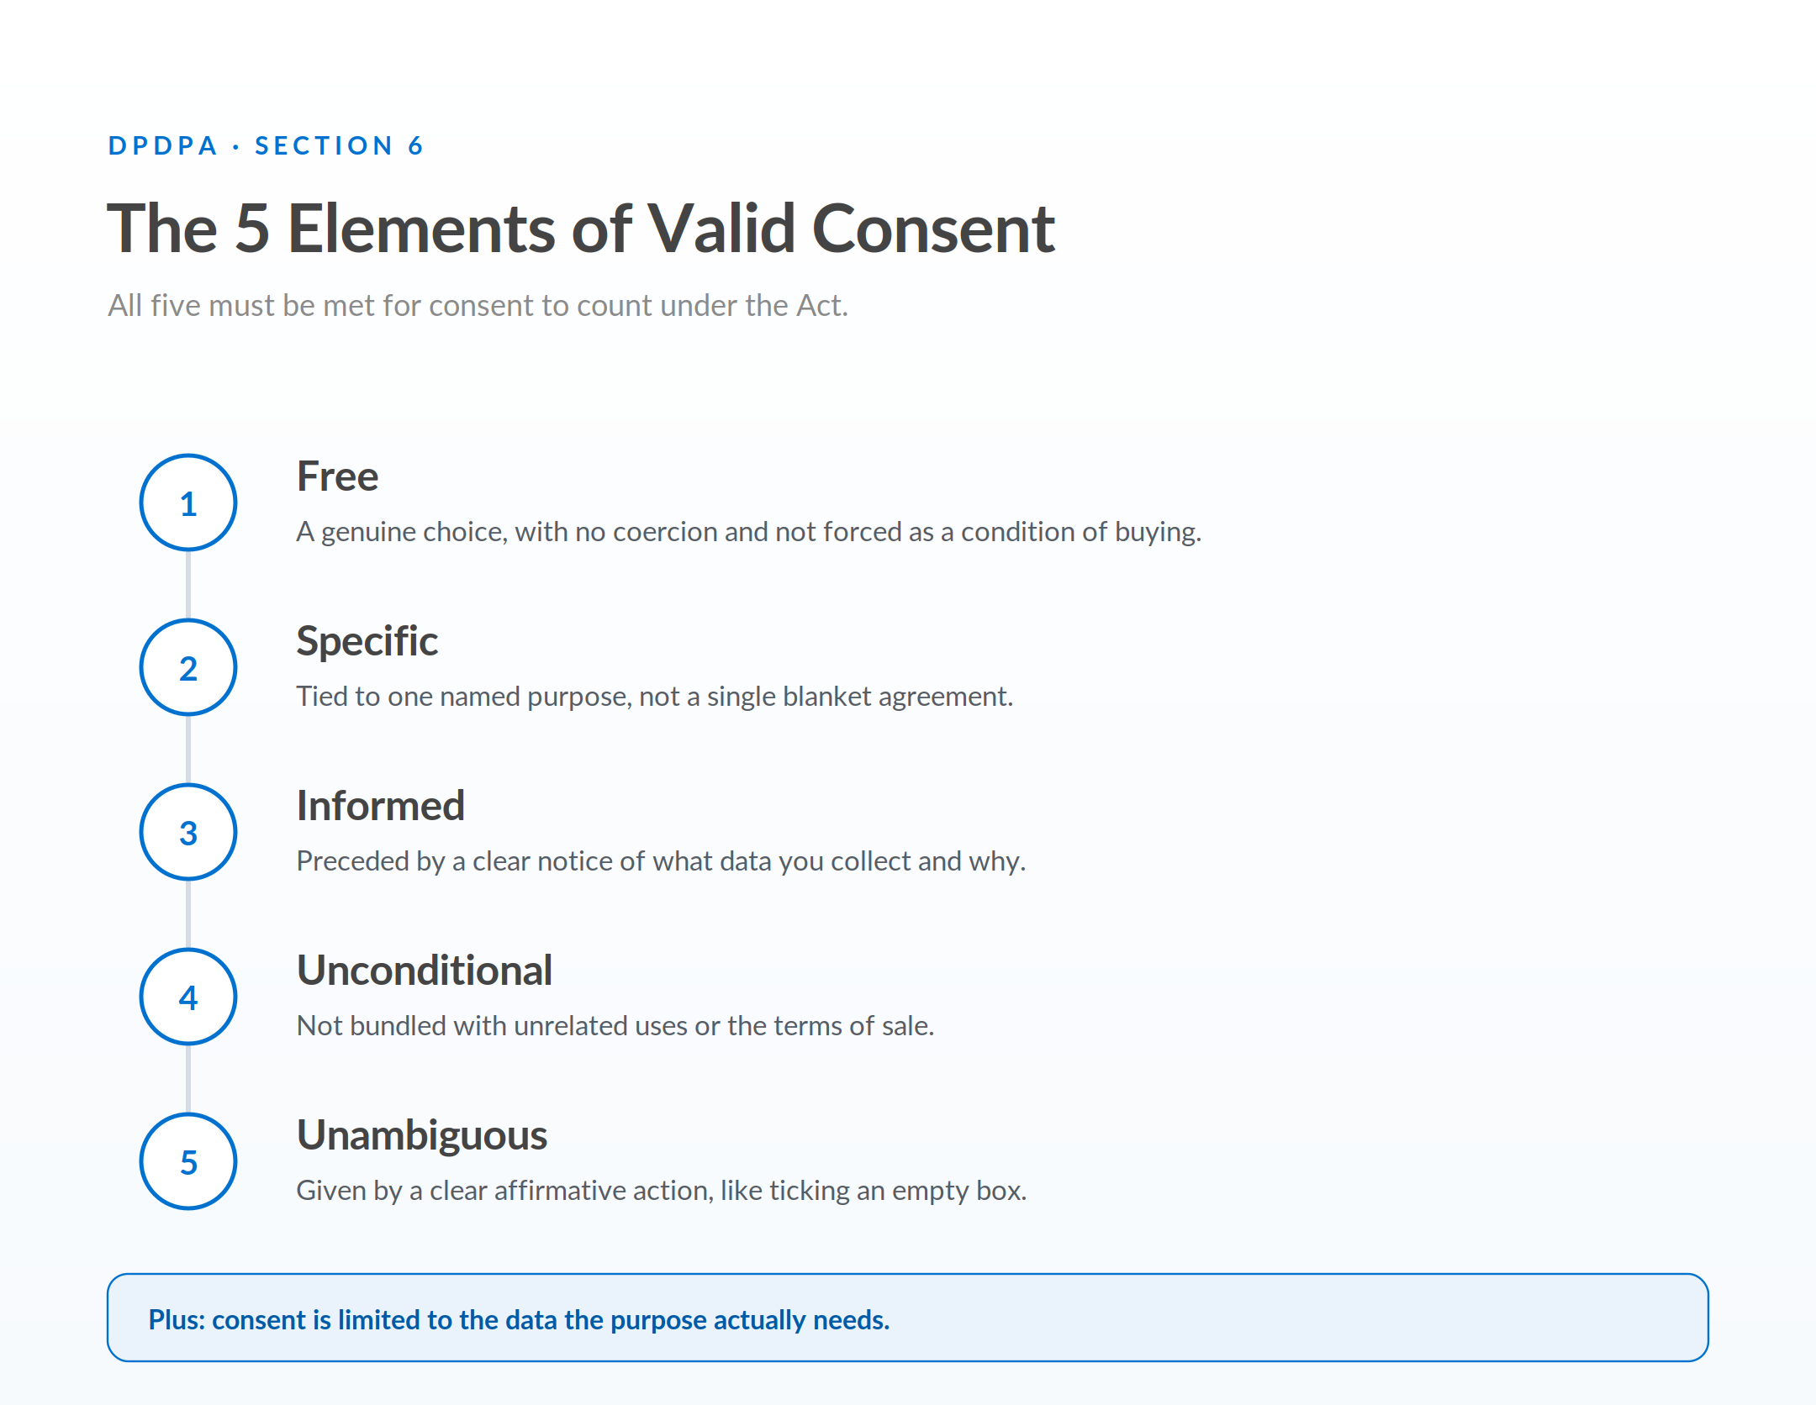Image resolution: width=1816 pixels, height=1405 pixels.
Task: Select the "Specific" element title
Action: tap(367, 641)
